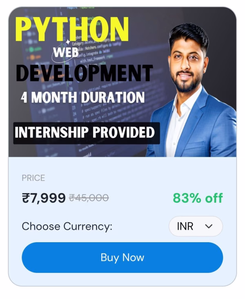This screenshot has height=299, width=245.
Task: Click the chevron arrow beside INR
Action: tap(209, 226)
